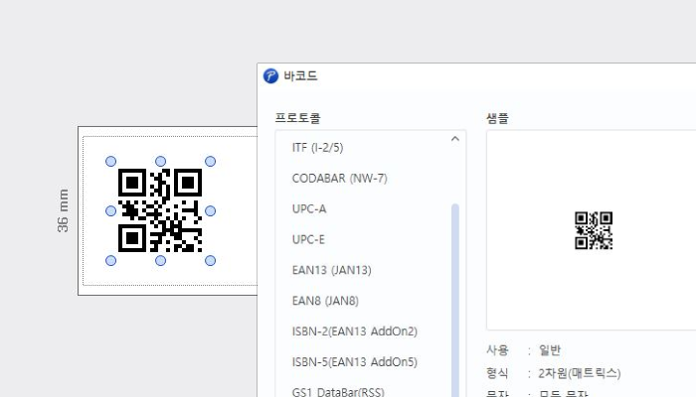Image resolution: width=696 pixels, height=397 pixels.
Task: Click protocol list scroll-up arrow
Action: coord(455,139)
